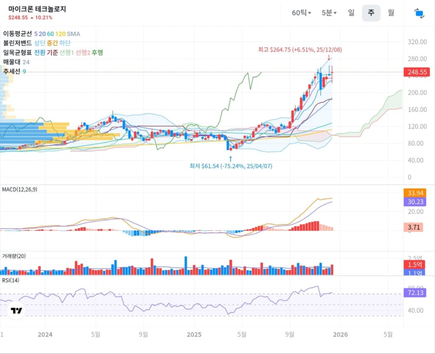Image resolution: width=435 pixels, height=354 pixels.
Task: Switch to the 월 monthly chart tab
Action: click(391, 13)
